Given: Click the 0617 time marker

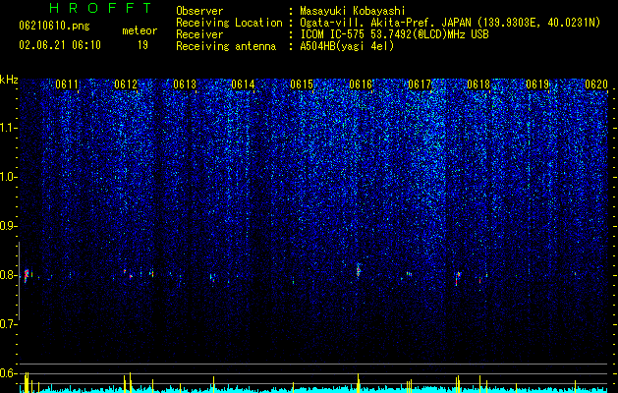Looking at the screenshot, I should (420, 84).
